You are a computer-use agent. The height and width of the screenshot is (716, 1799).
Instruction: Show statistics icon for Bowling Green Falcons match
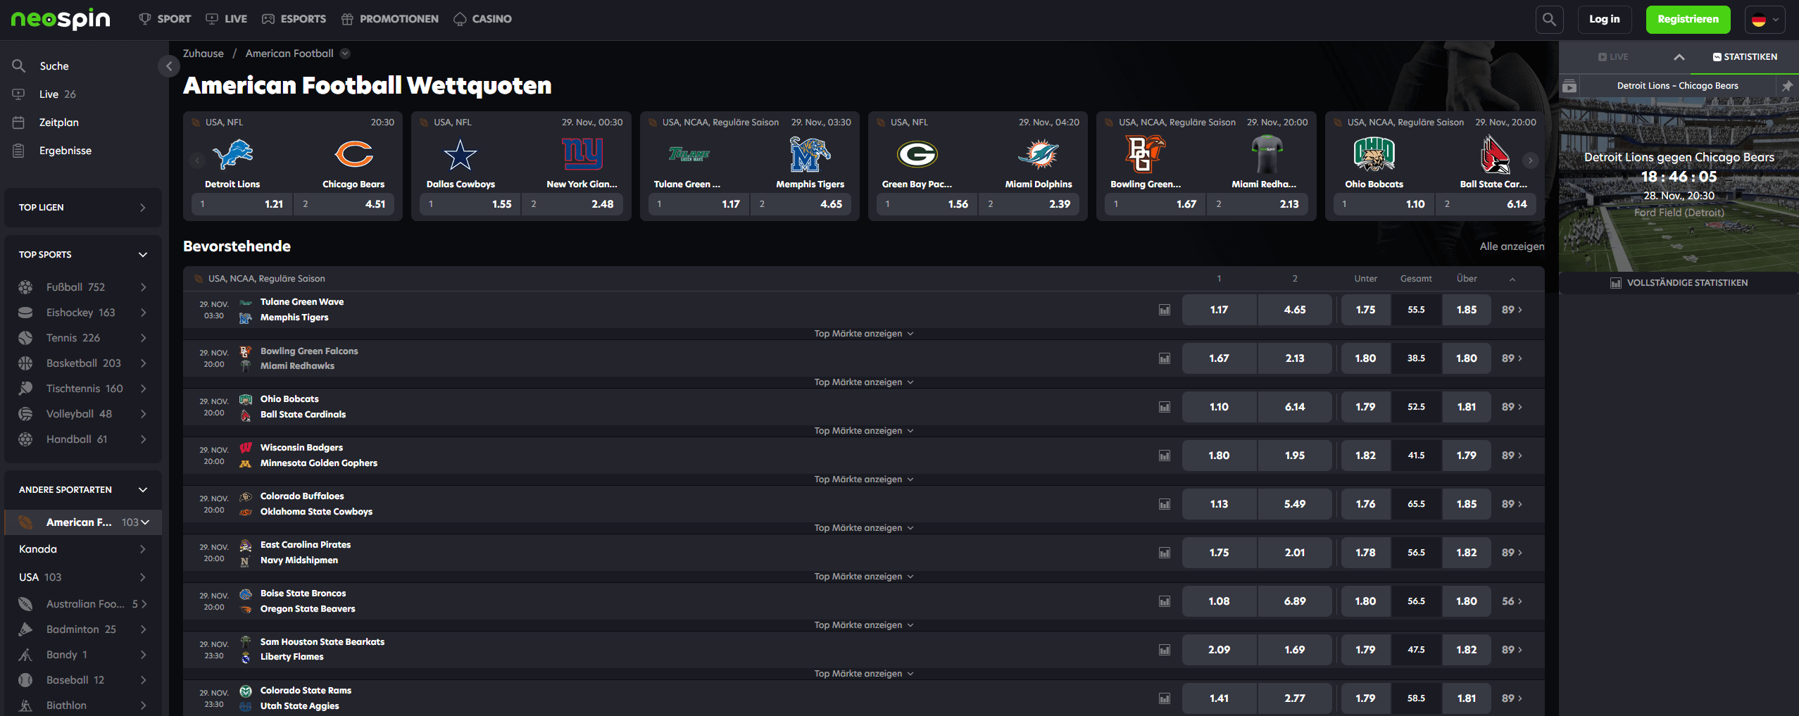click(x=1165, y=358)
